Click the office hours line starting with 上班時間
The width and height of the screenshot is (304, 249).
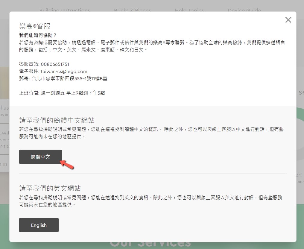pyautogui.click(x=62, y=93)
